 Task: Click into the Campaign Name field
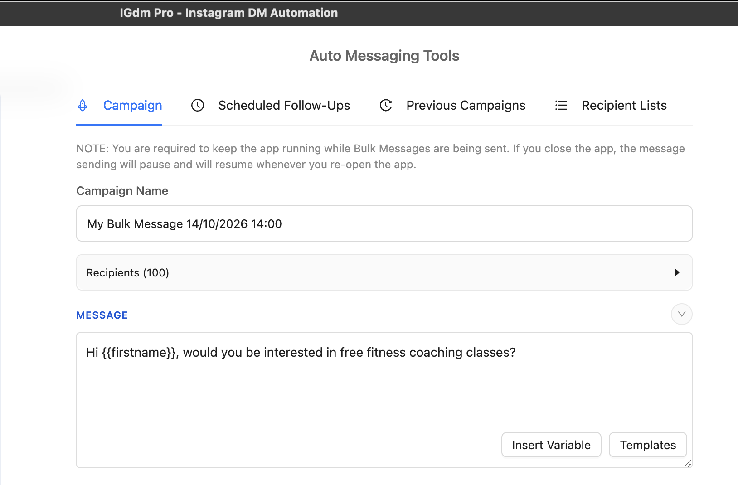coord(384,223)
